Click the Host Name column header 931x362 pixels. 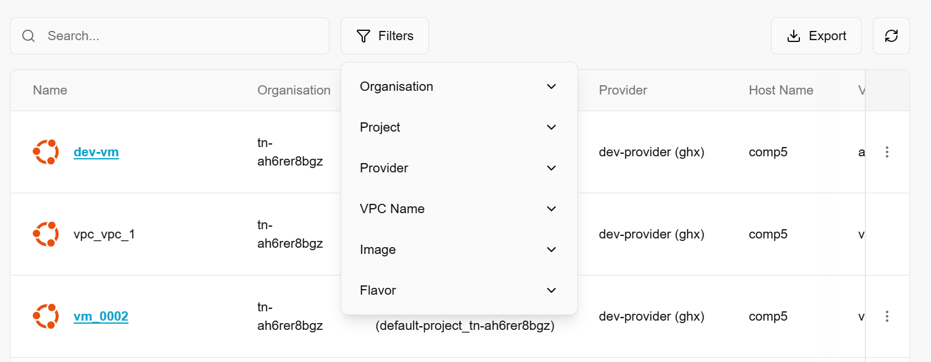pos(781,90)
